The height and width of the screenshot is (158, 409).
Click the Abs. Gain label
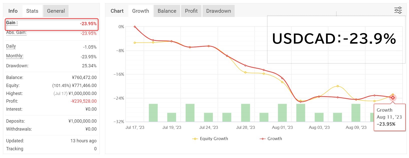tap(16, 33)
